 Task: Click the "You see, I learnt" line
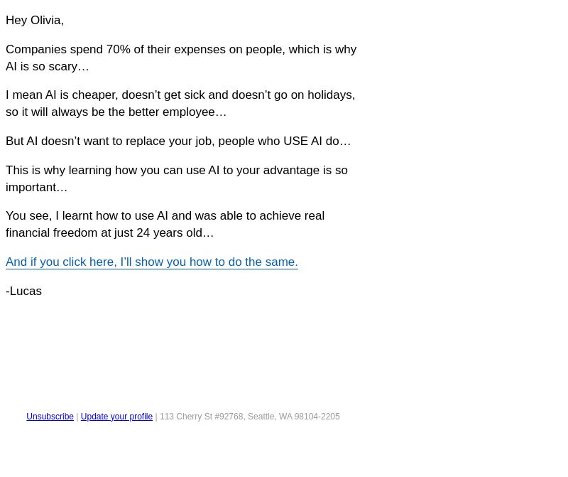[165, 215]
